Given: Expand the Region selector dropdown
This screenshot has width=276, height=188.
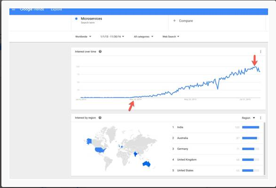Looking at the screenshot, I should point(248,118).
